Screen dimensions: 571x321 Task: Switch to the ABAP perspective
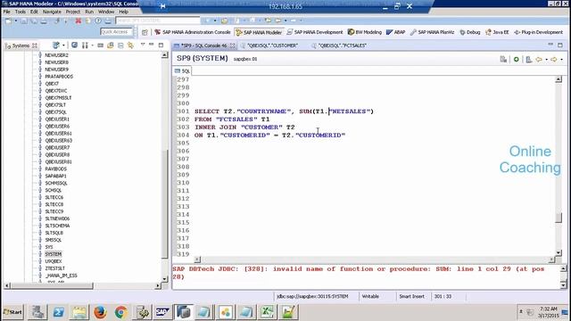coord(395,32)
